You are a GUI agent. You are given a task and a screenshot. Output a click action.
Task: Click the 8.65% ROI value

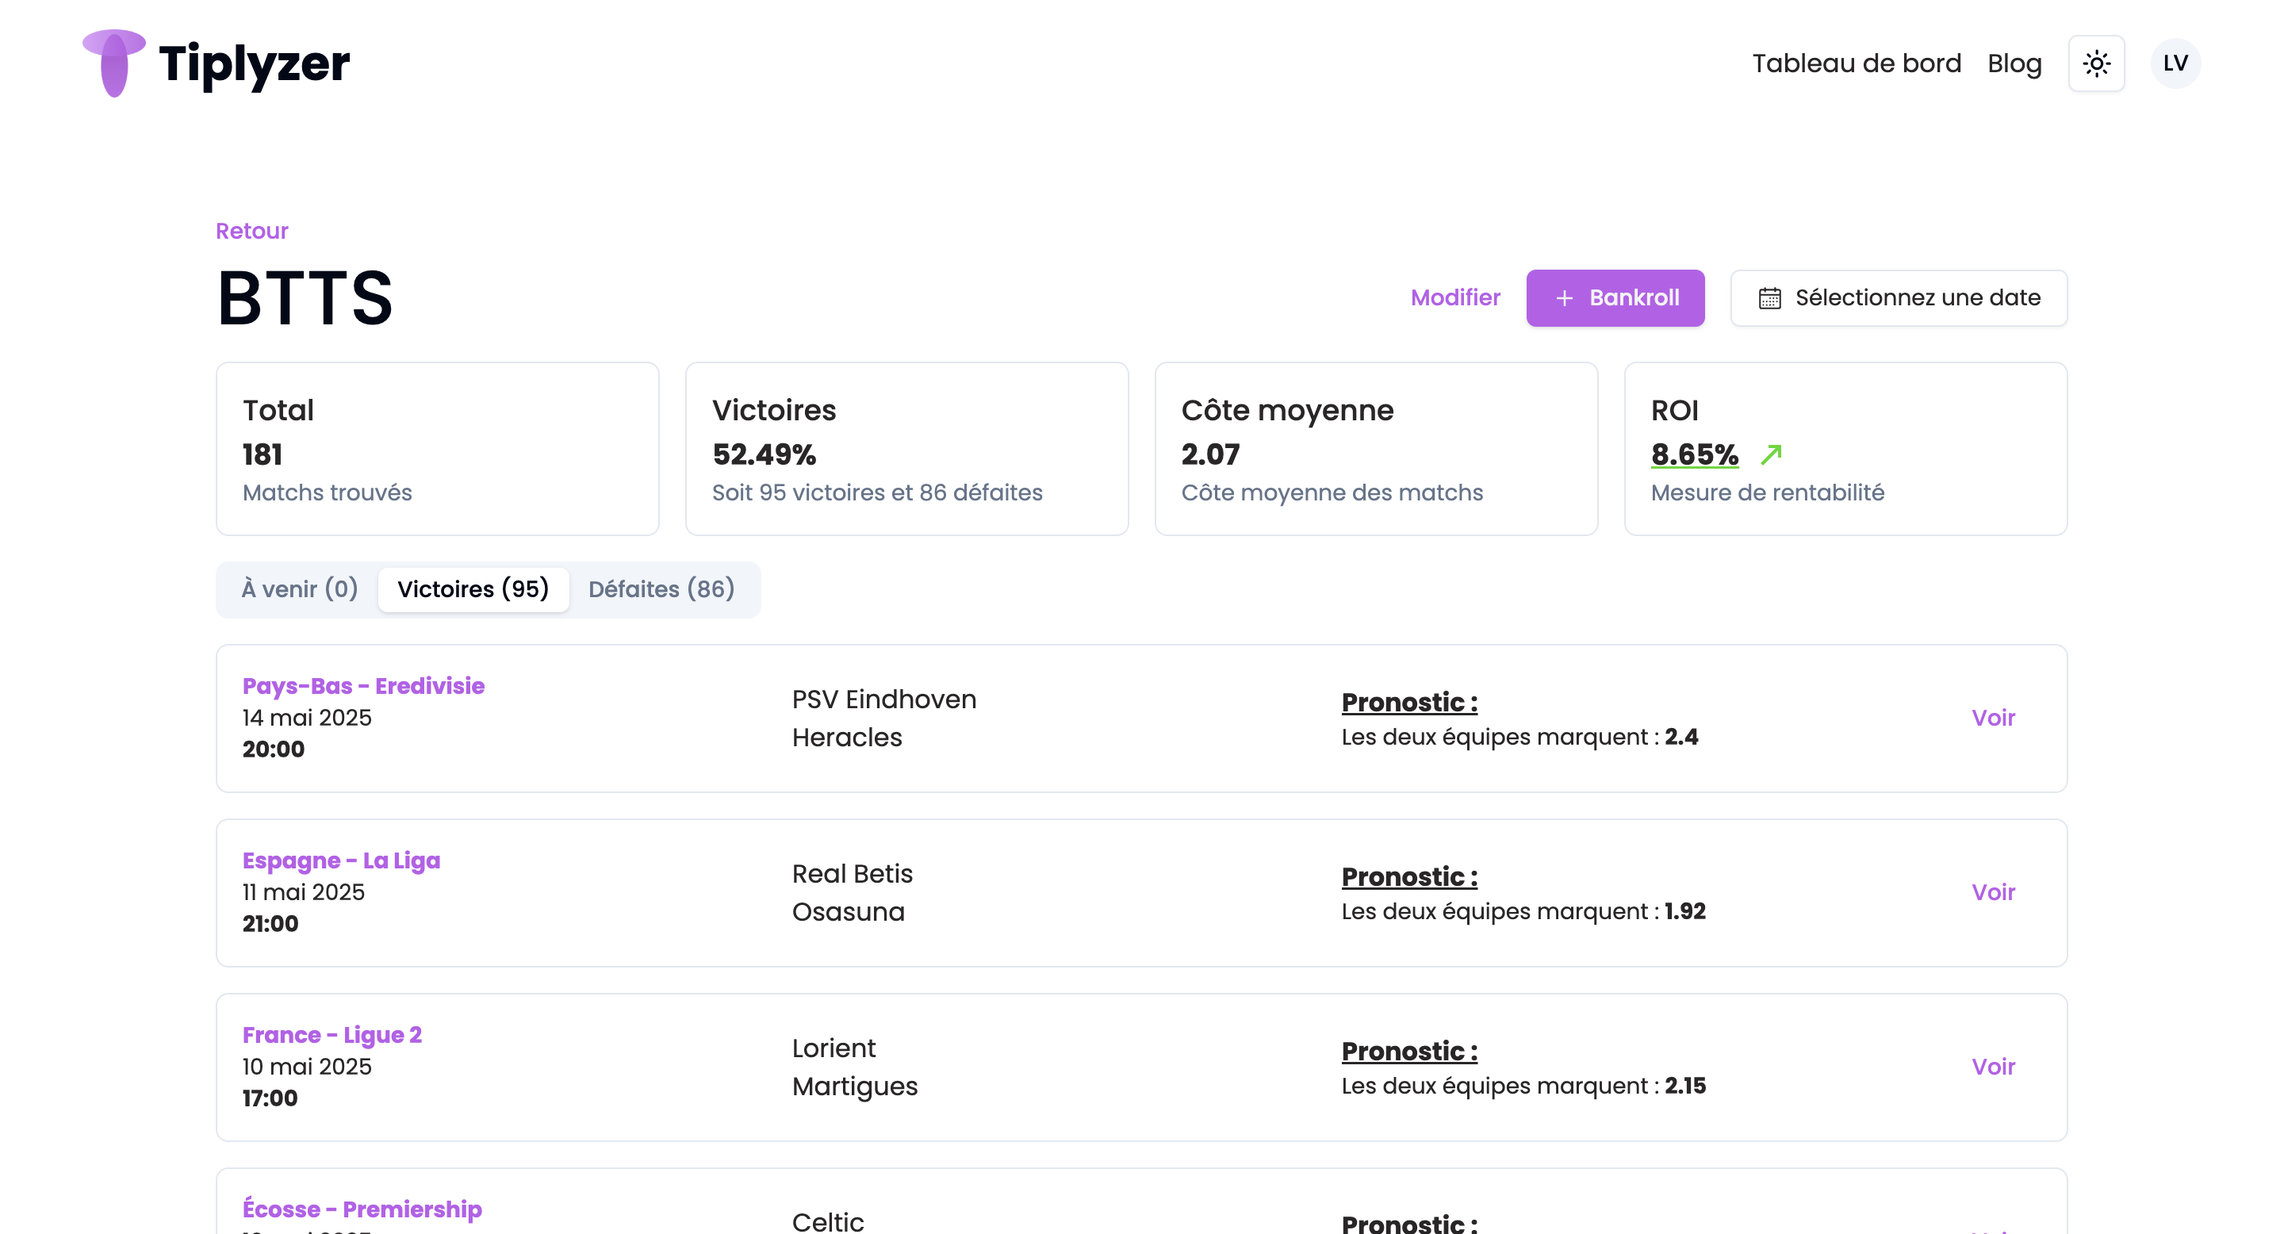[x=1693, y=454]
